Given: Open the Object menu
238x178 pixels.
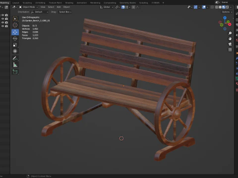Looking at the screenshot, I should point(66,7).
